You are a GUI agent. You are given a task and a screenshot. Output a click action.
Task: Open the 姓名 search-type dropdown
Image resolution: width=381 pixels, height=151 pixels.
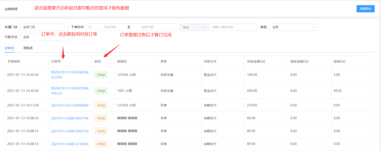pos(194,27)
